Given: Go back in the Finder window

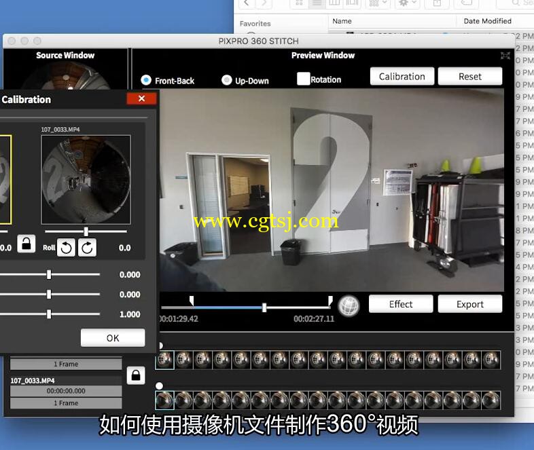Looking at the screenshot, I should tap(247, 3).
